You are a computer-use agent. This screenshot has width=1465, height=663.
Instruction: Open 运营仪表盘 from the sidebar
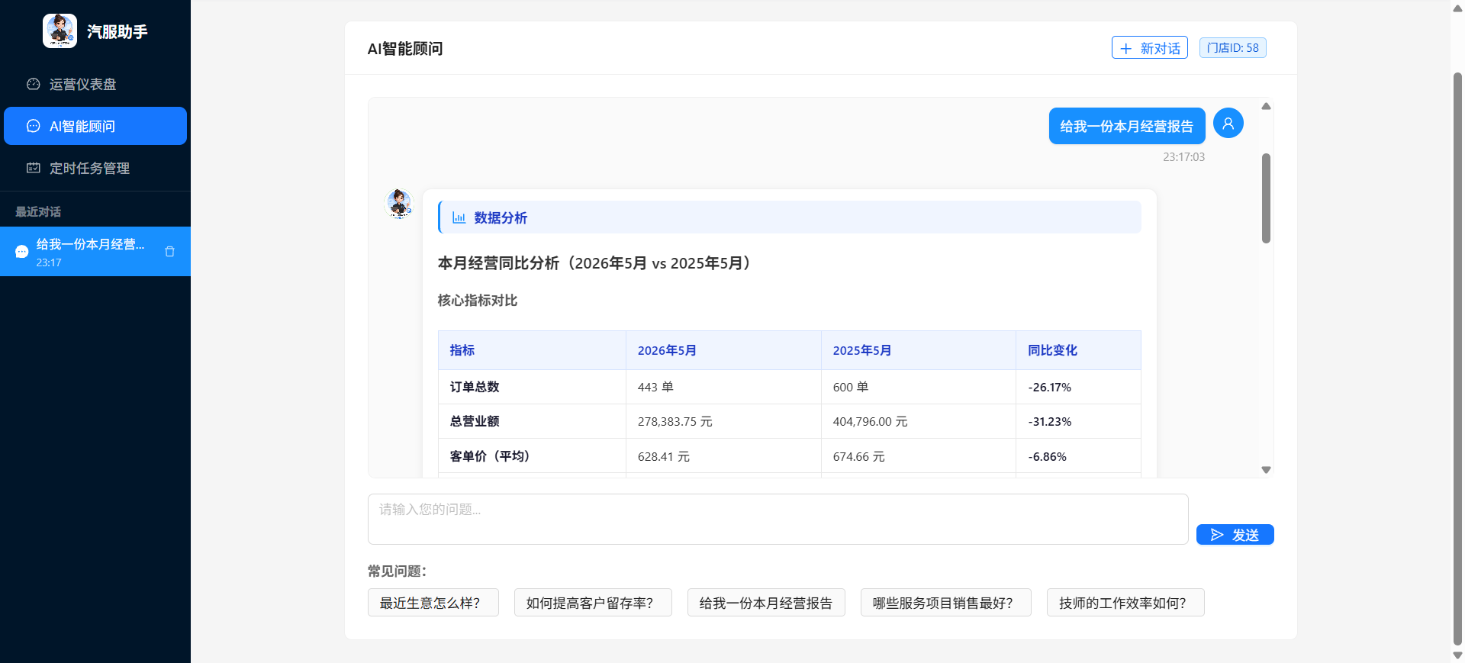click(95, 84)
